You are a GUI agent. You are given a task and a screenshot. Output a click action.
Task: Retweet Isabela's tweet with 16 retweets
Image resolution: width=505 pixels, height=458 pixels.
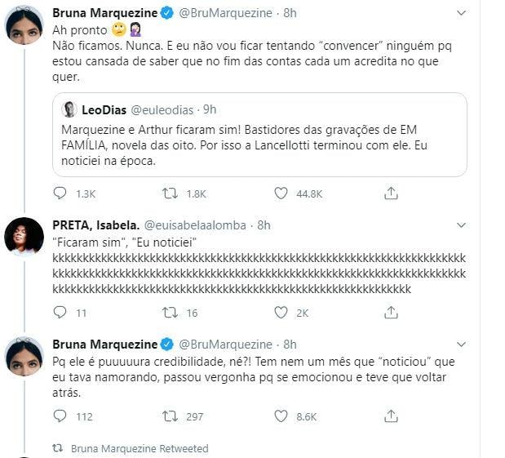click(x=170, y=313)
